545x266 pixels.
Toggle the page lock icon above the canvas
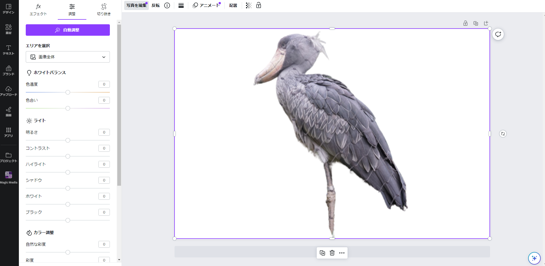click(465, 23)
